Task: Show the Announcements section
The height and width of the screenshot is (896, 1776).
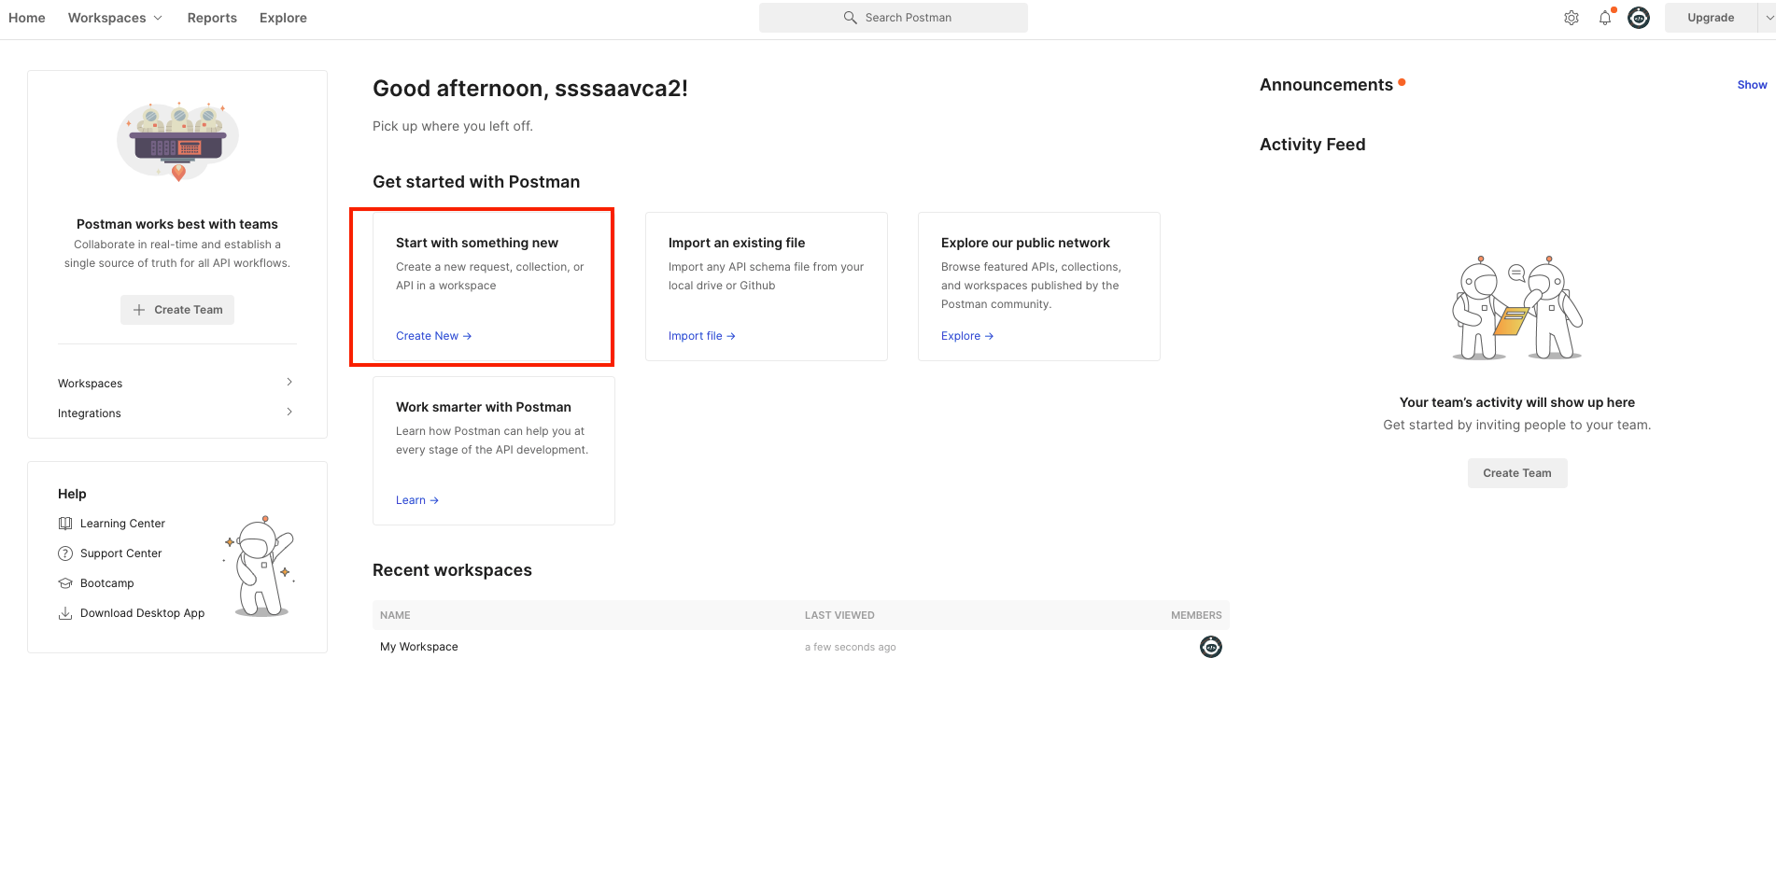Action: click(x=1752, y=85)
